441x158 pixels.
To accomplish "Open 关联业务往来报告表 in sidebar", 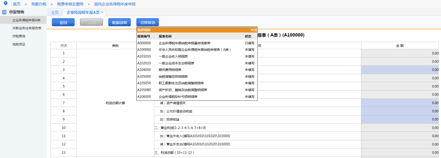I will point(27,28).
